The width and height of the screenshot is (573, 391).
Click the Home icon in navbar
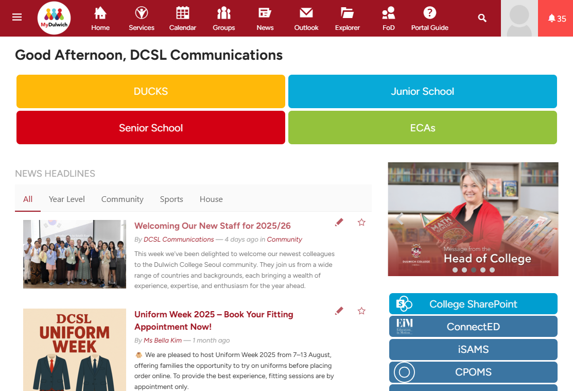click(100, 13)
